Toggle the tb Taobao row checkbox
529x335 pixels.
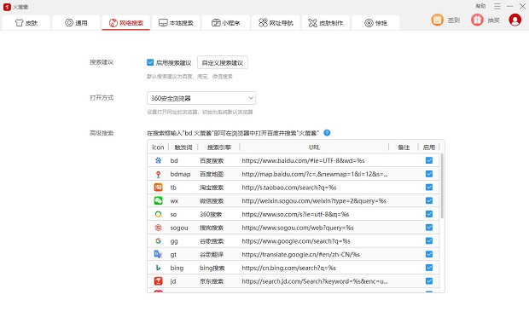429,188
